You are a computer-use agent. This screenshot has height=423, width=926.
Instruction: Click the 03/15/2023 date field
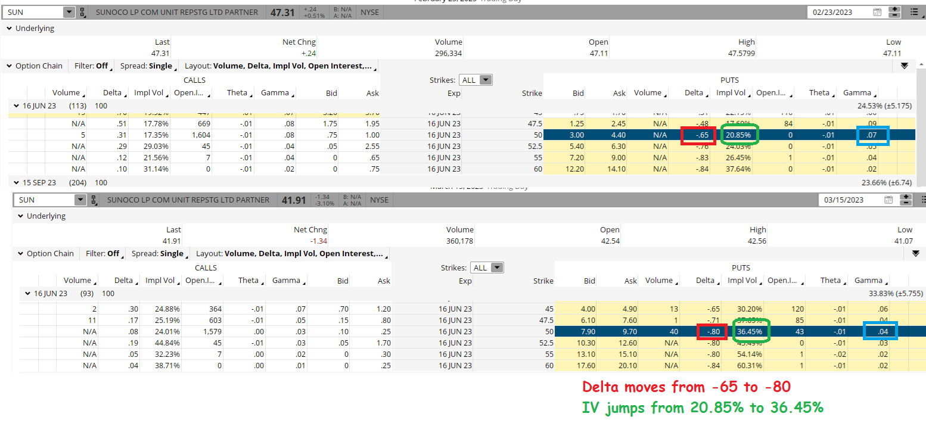(x=850, y=200)
